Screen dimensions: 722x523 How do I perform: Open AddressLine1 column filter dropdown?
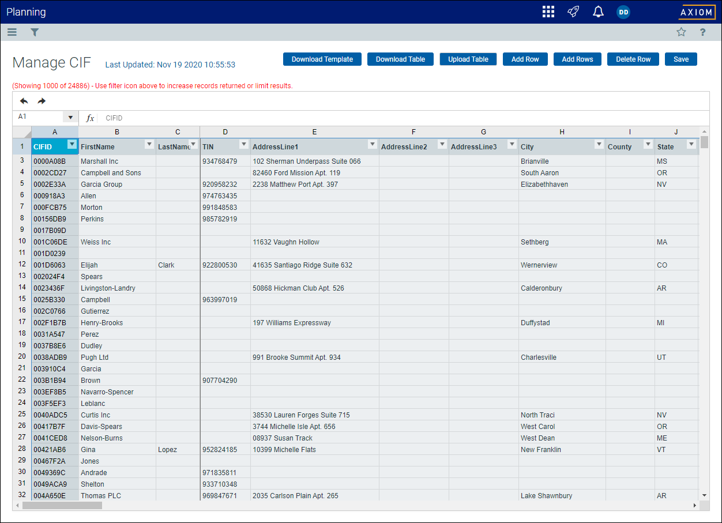373,144
